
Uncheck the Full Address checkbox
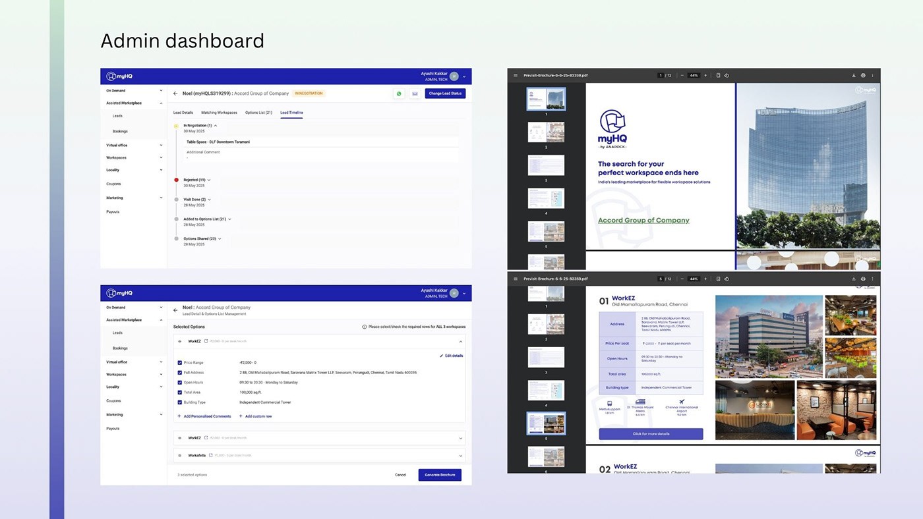point(179,372)
